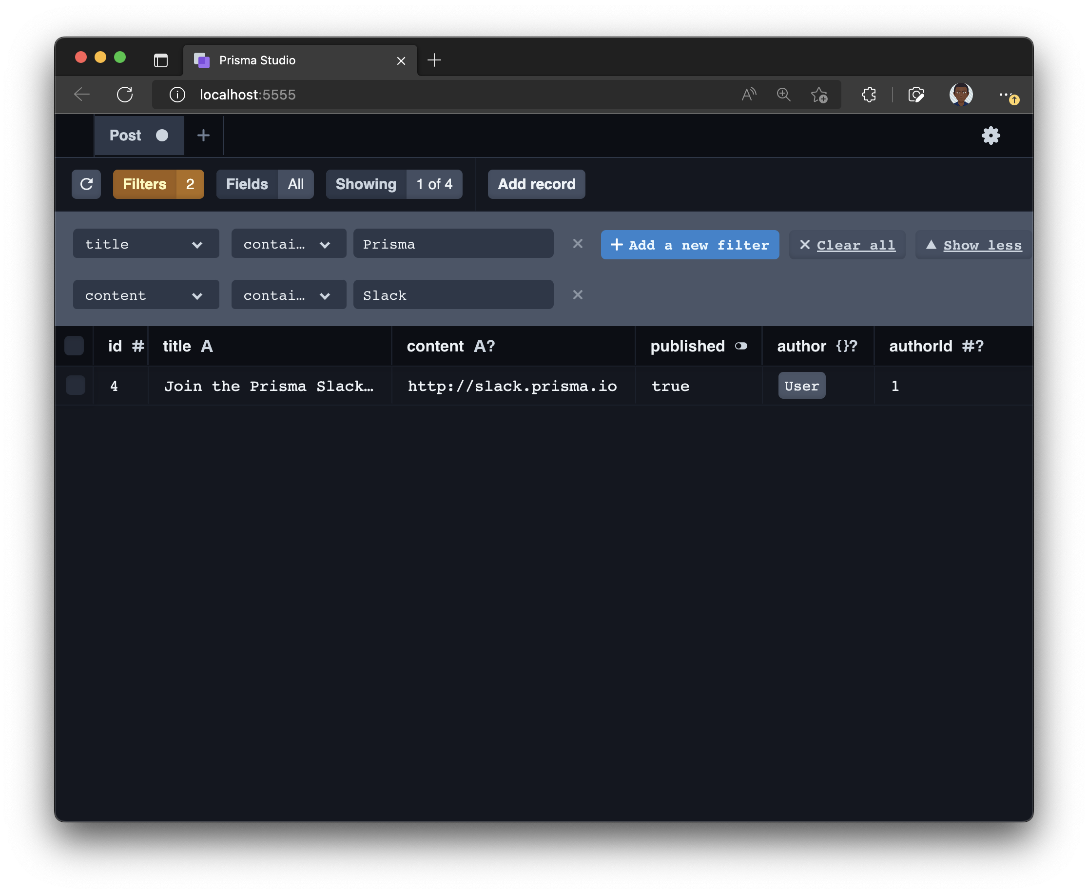
Task: Select the authorId value 1 cell
Action: point(953,386)
